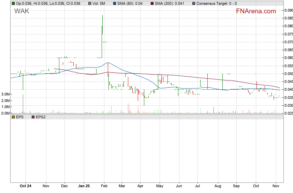Click the 3.0M volume axis label

(5, 94)
